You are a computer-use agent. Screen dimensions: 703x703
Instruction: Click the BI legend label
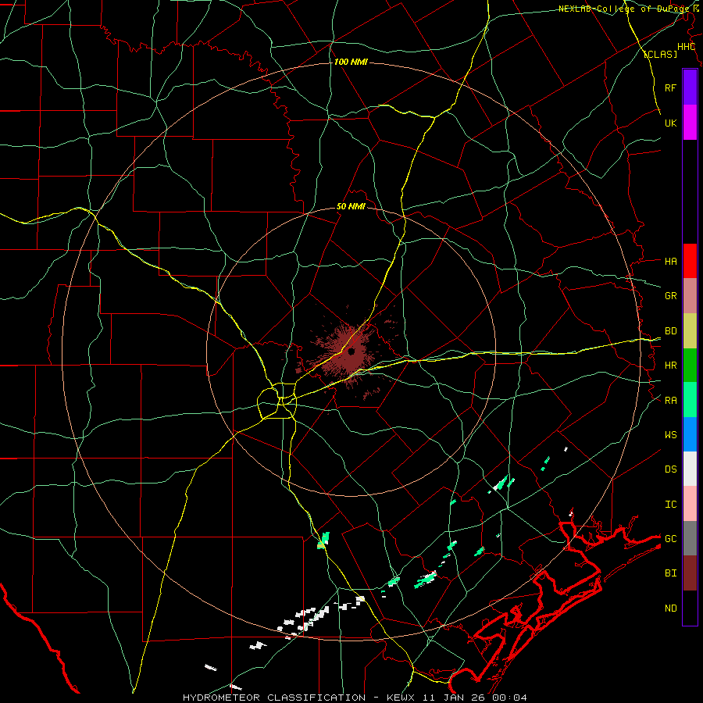(x=671, y=573)
